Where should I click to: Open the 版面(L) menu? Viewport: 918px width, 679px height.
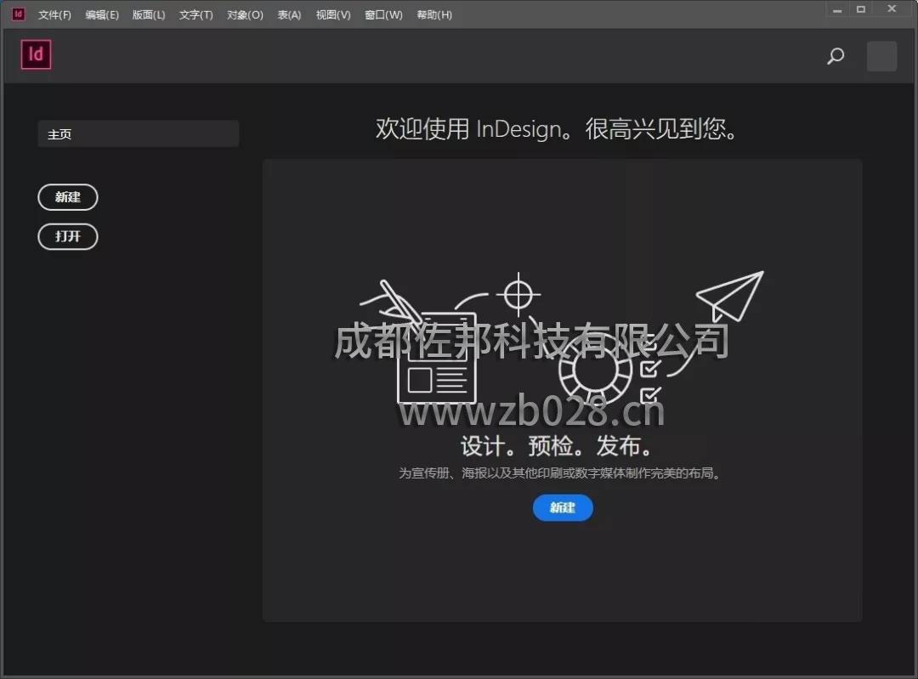coord(149,14)
